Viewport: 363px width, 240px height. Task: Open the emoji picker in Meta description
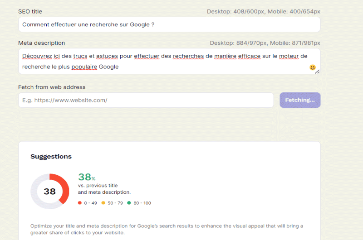click(313, 67)
